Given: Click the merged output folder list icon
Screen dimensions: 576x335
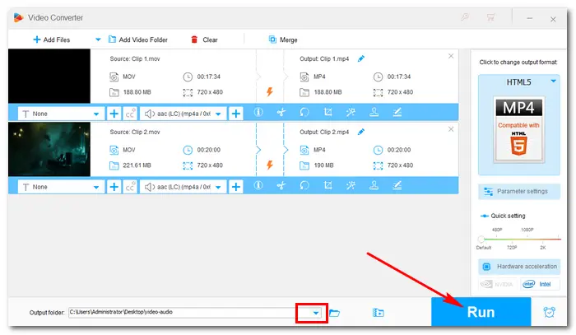Looking at the screenshot, I should pyautogui.click(x=378, y=313).
